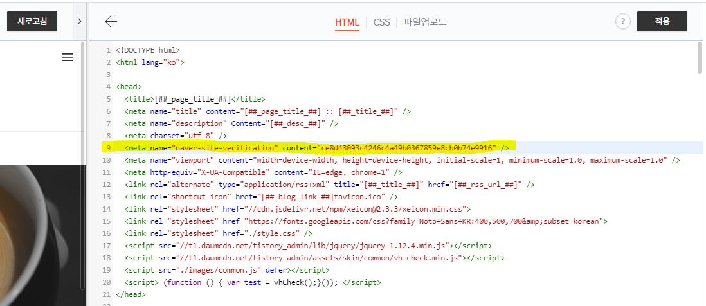This screenshot has width=706, height=306.
Task: Click the <!DOCTYPE html> line
Action: click(148, 50)
